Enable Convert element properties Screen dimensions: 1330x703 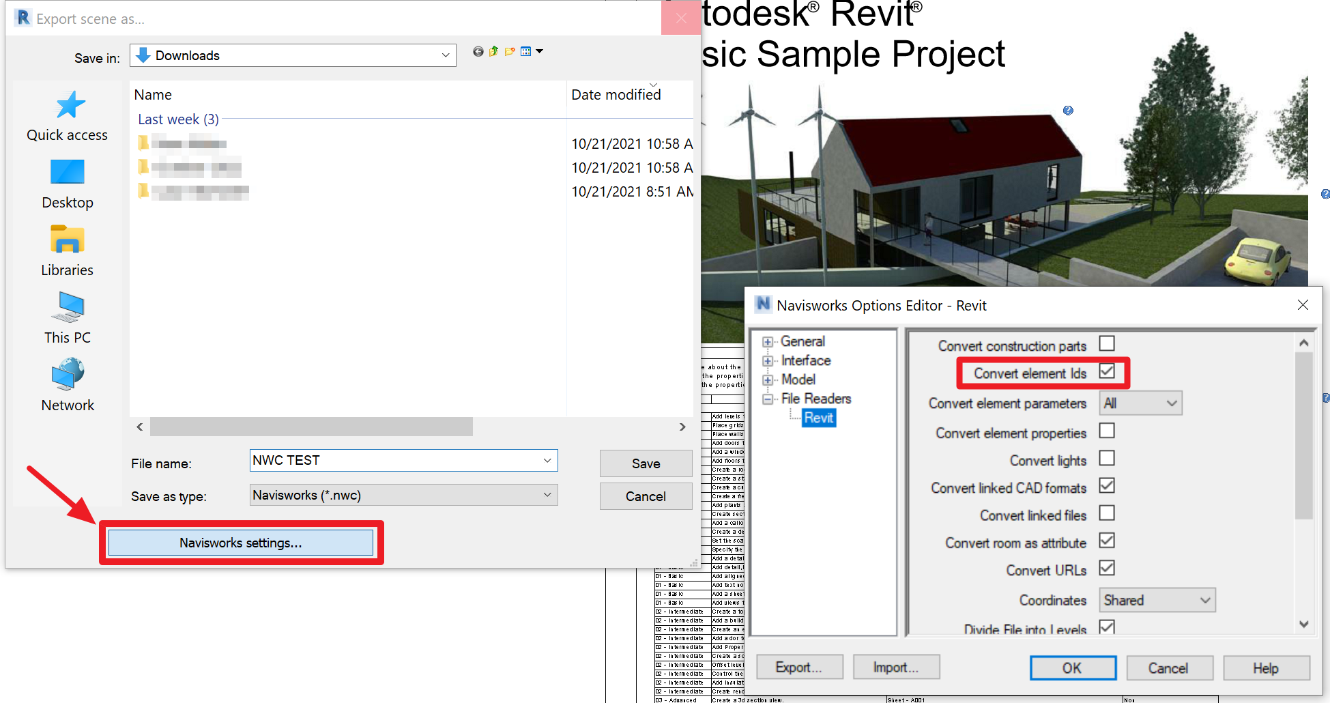click(1107, 431)
